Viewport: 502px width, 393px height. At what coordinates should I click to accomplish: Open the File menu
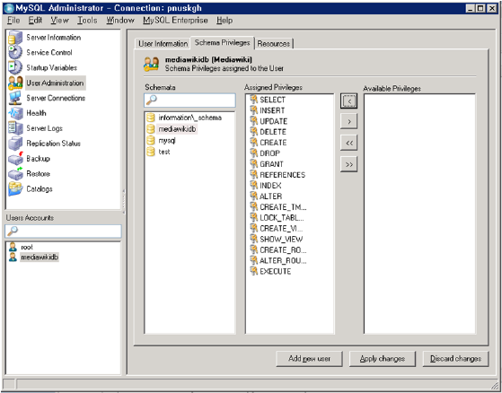tap(13, 20)
